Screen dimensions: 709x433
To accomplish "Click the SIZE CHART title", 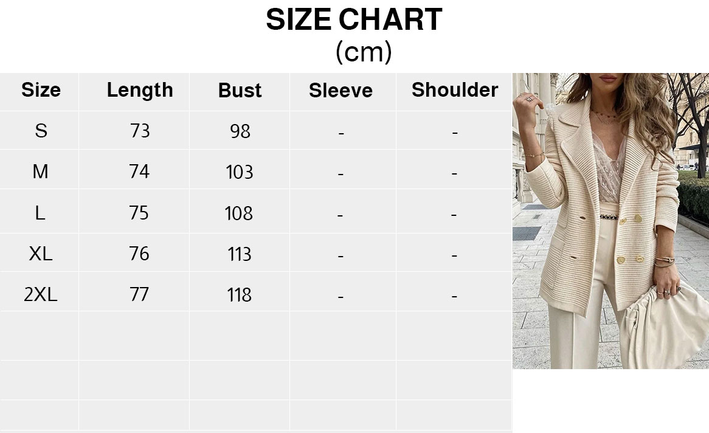I will 354,20.
